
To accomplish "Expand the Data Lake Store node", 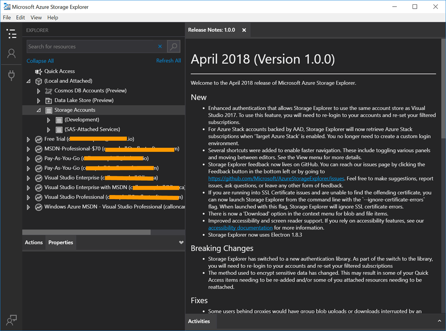I will pyautogui.click(x=39, y=101).
